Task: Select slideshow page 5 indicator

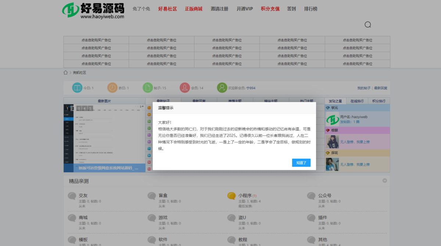Action: (x=90, y=108)
